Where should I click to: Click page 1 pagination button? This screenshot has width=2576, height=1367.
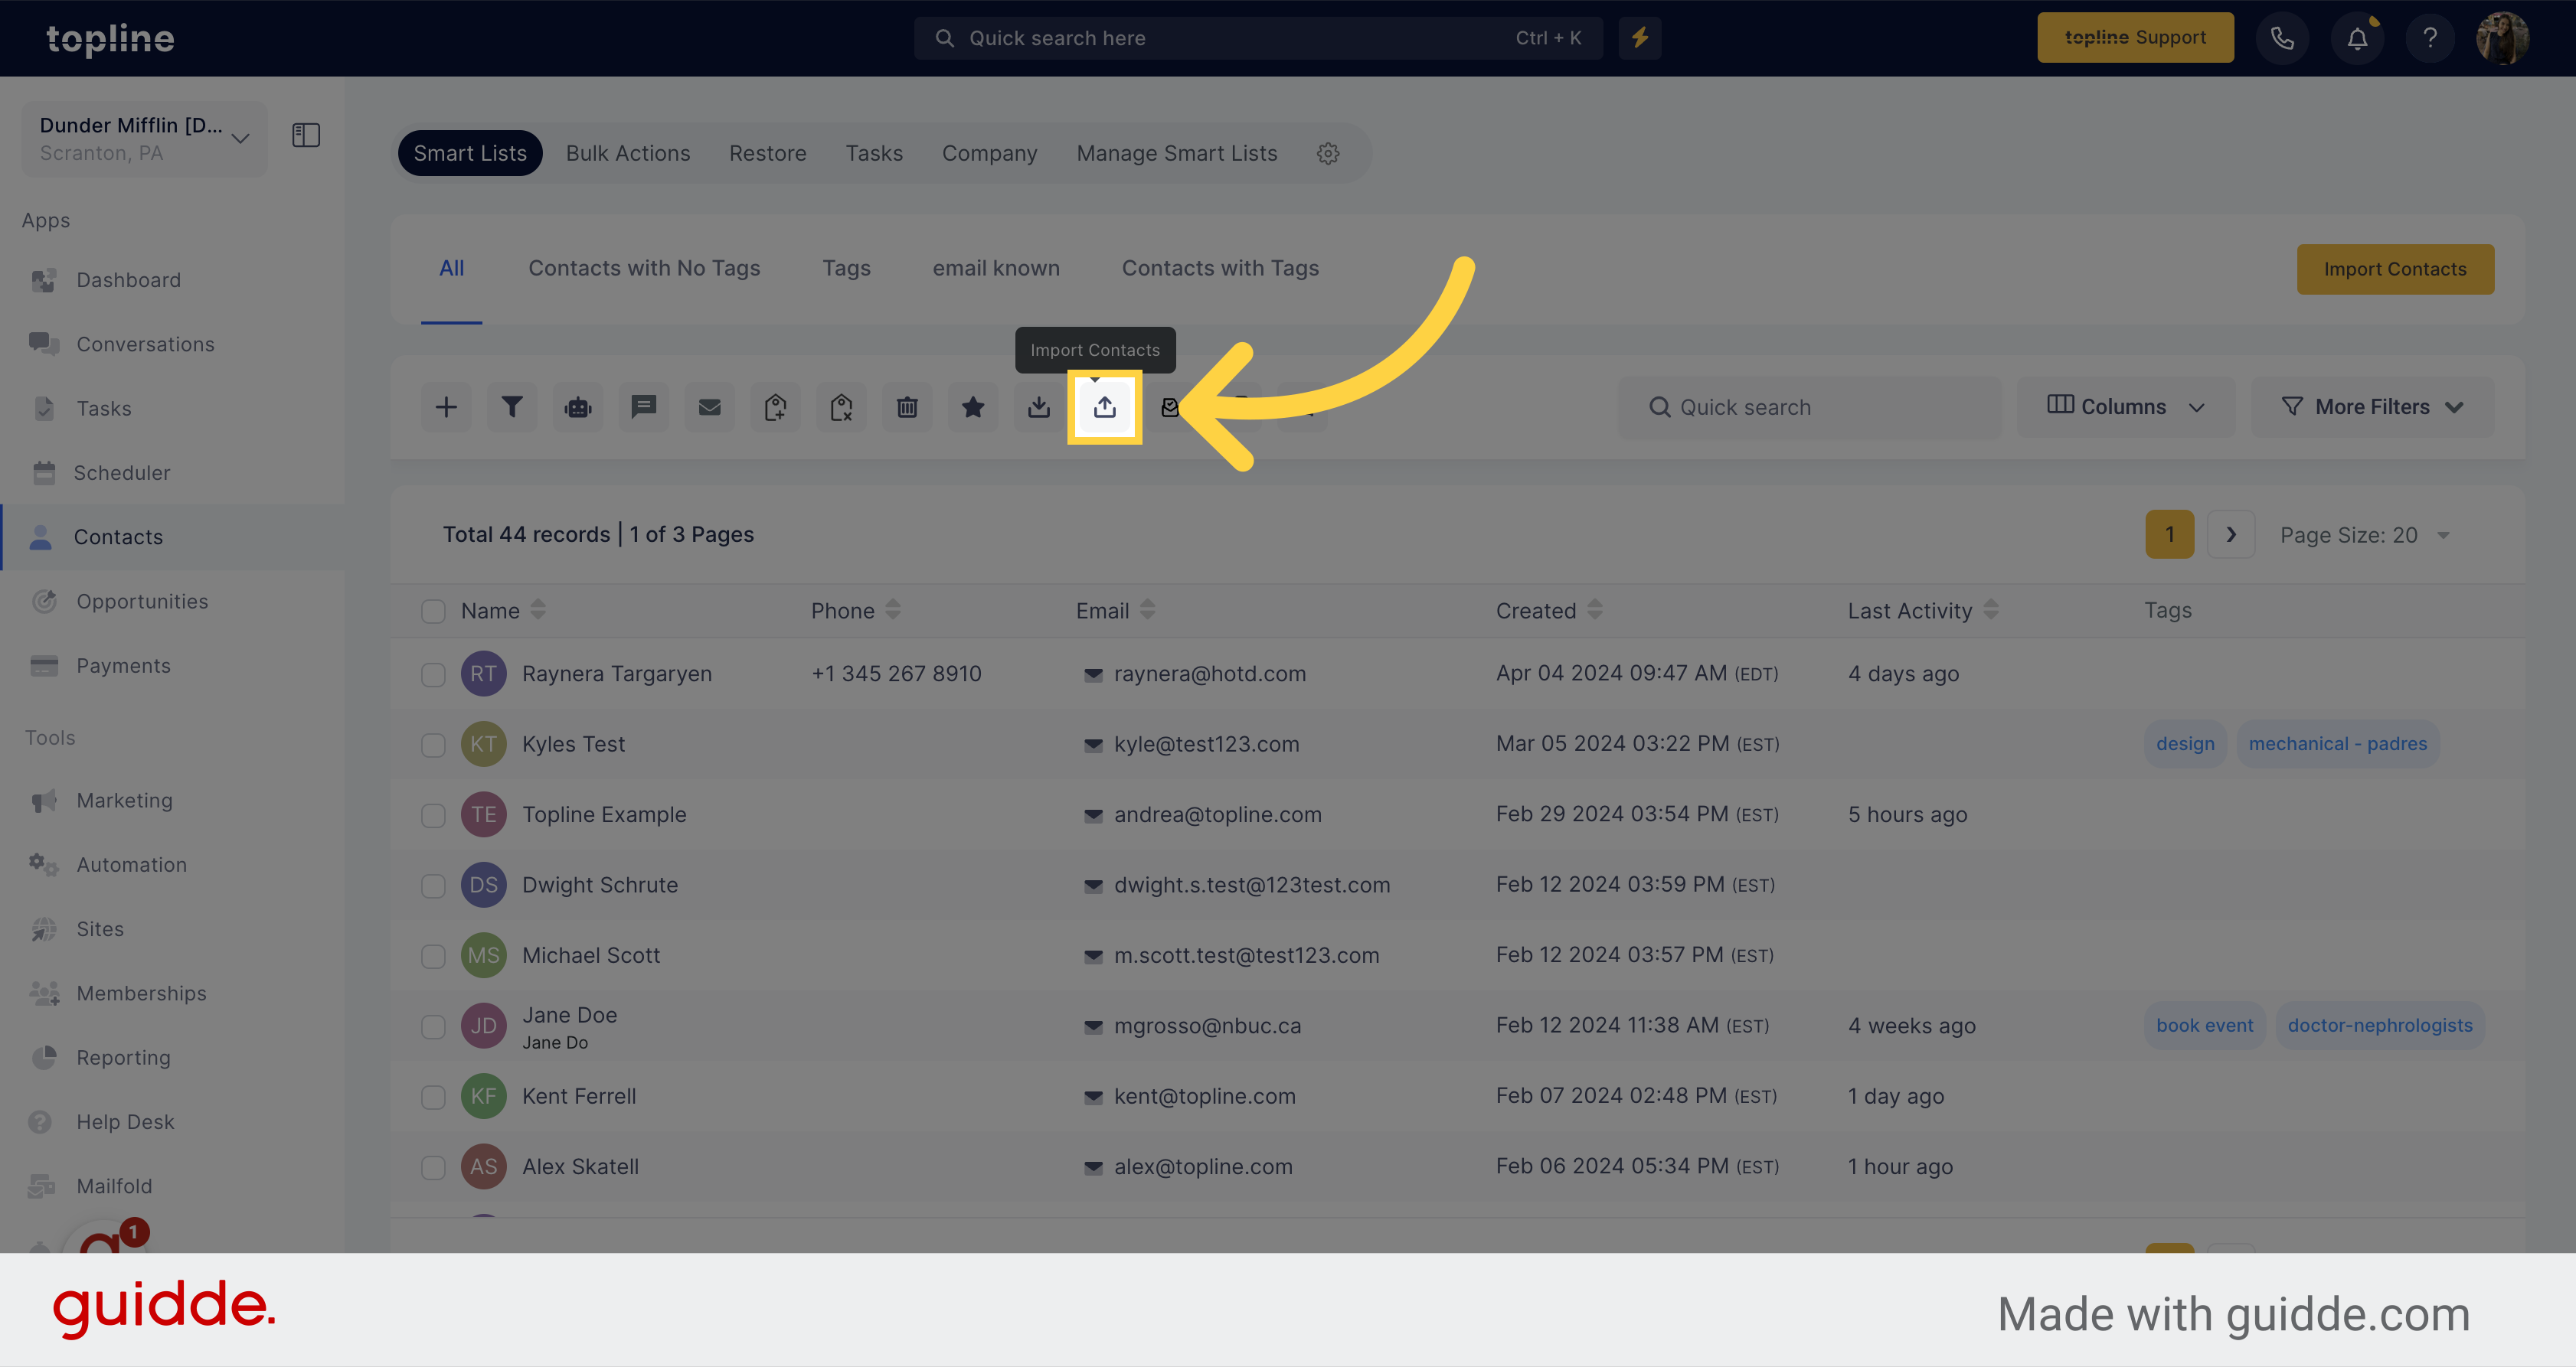tap(2169, 534)
